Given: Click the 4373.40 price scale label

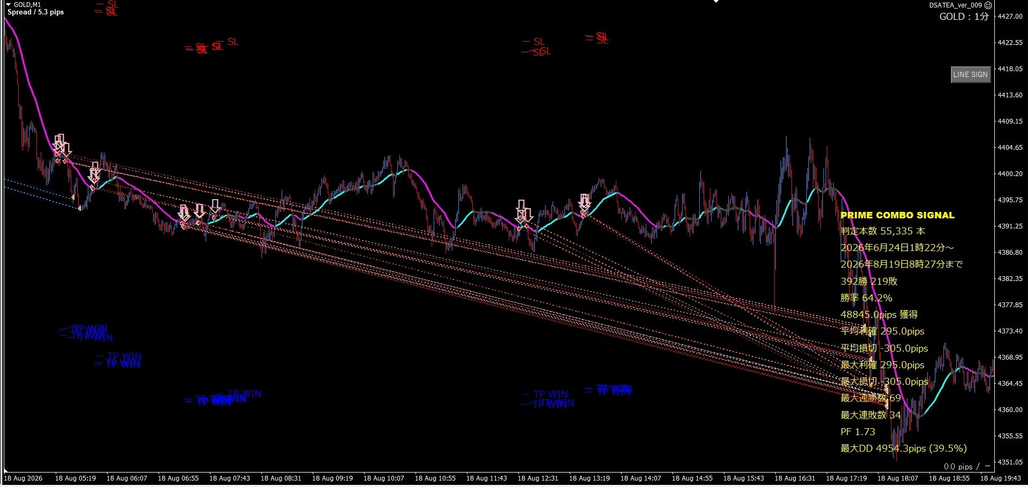Looking at the screenshot, I should (1010, 331).
